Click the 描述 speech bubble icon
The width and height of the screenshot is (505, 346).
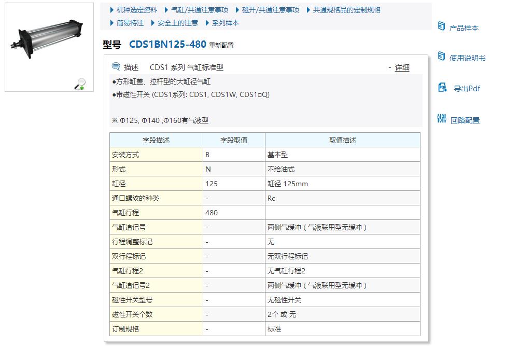pyautogui.click(x=116, y=67)
